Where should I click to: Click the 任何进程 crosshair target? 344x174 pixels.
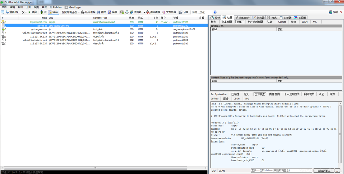pyautogui.click(x=88, y=12)
